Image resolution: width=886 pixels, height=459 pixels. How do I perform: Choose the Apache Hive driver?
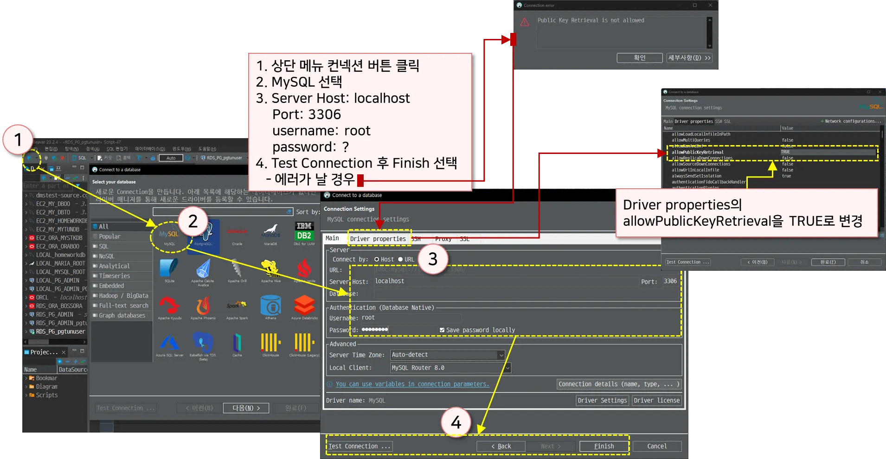tap(270, 271)
